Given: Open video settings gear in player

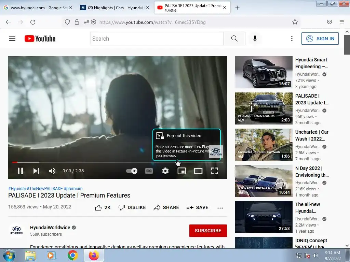Looking at the screenshot, I should pos(165,171).
